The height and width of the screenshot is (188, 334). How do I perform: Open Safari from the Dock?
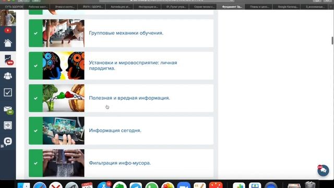[40, 185]
